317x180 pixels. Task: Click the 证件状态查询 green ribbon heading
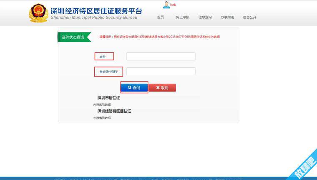[74, 37]
